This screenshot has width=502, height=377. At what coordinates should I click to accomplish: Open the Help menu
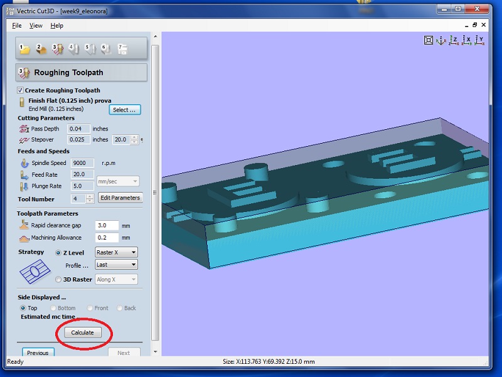point(56,26)
